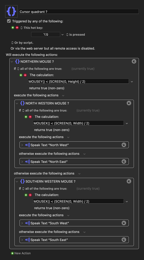This screenshot has width=144, height=260.
Task: Remove trigger with red minus button
Action: point(17,28)
